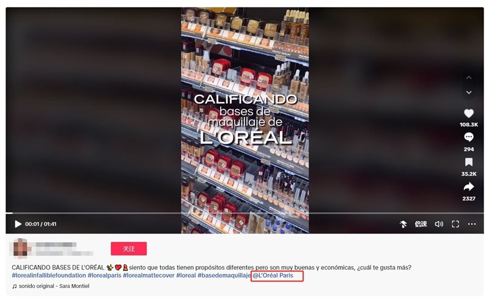Image resolution: width=489 pixels, height=302 pixels.
Task: Open the three-dot more options menu
Action: 472,224
